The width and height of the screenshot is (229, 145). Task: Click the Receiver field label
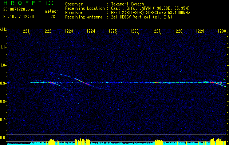(x=74, y=13)
